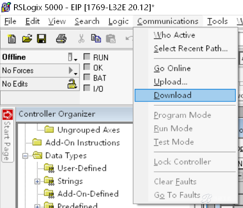Click the OK status indicator box
Image resolution: width=243 pixels, height=208 pixels.
coord(87,67)
